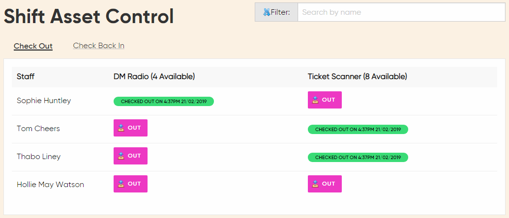Image resolution: width=509 pixels, height=218 pixels.
Task: Click the OUT icon for Thabo Liney's DM Radio
Action: point(120,156)
